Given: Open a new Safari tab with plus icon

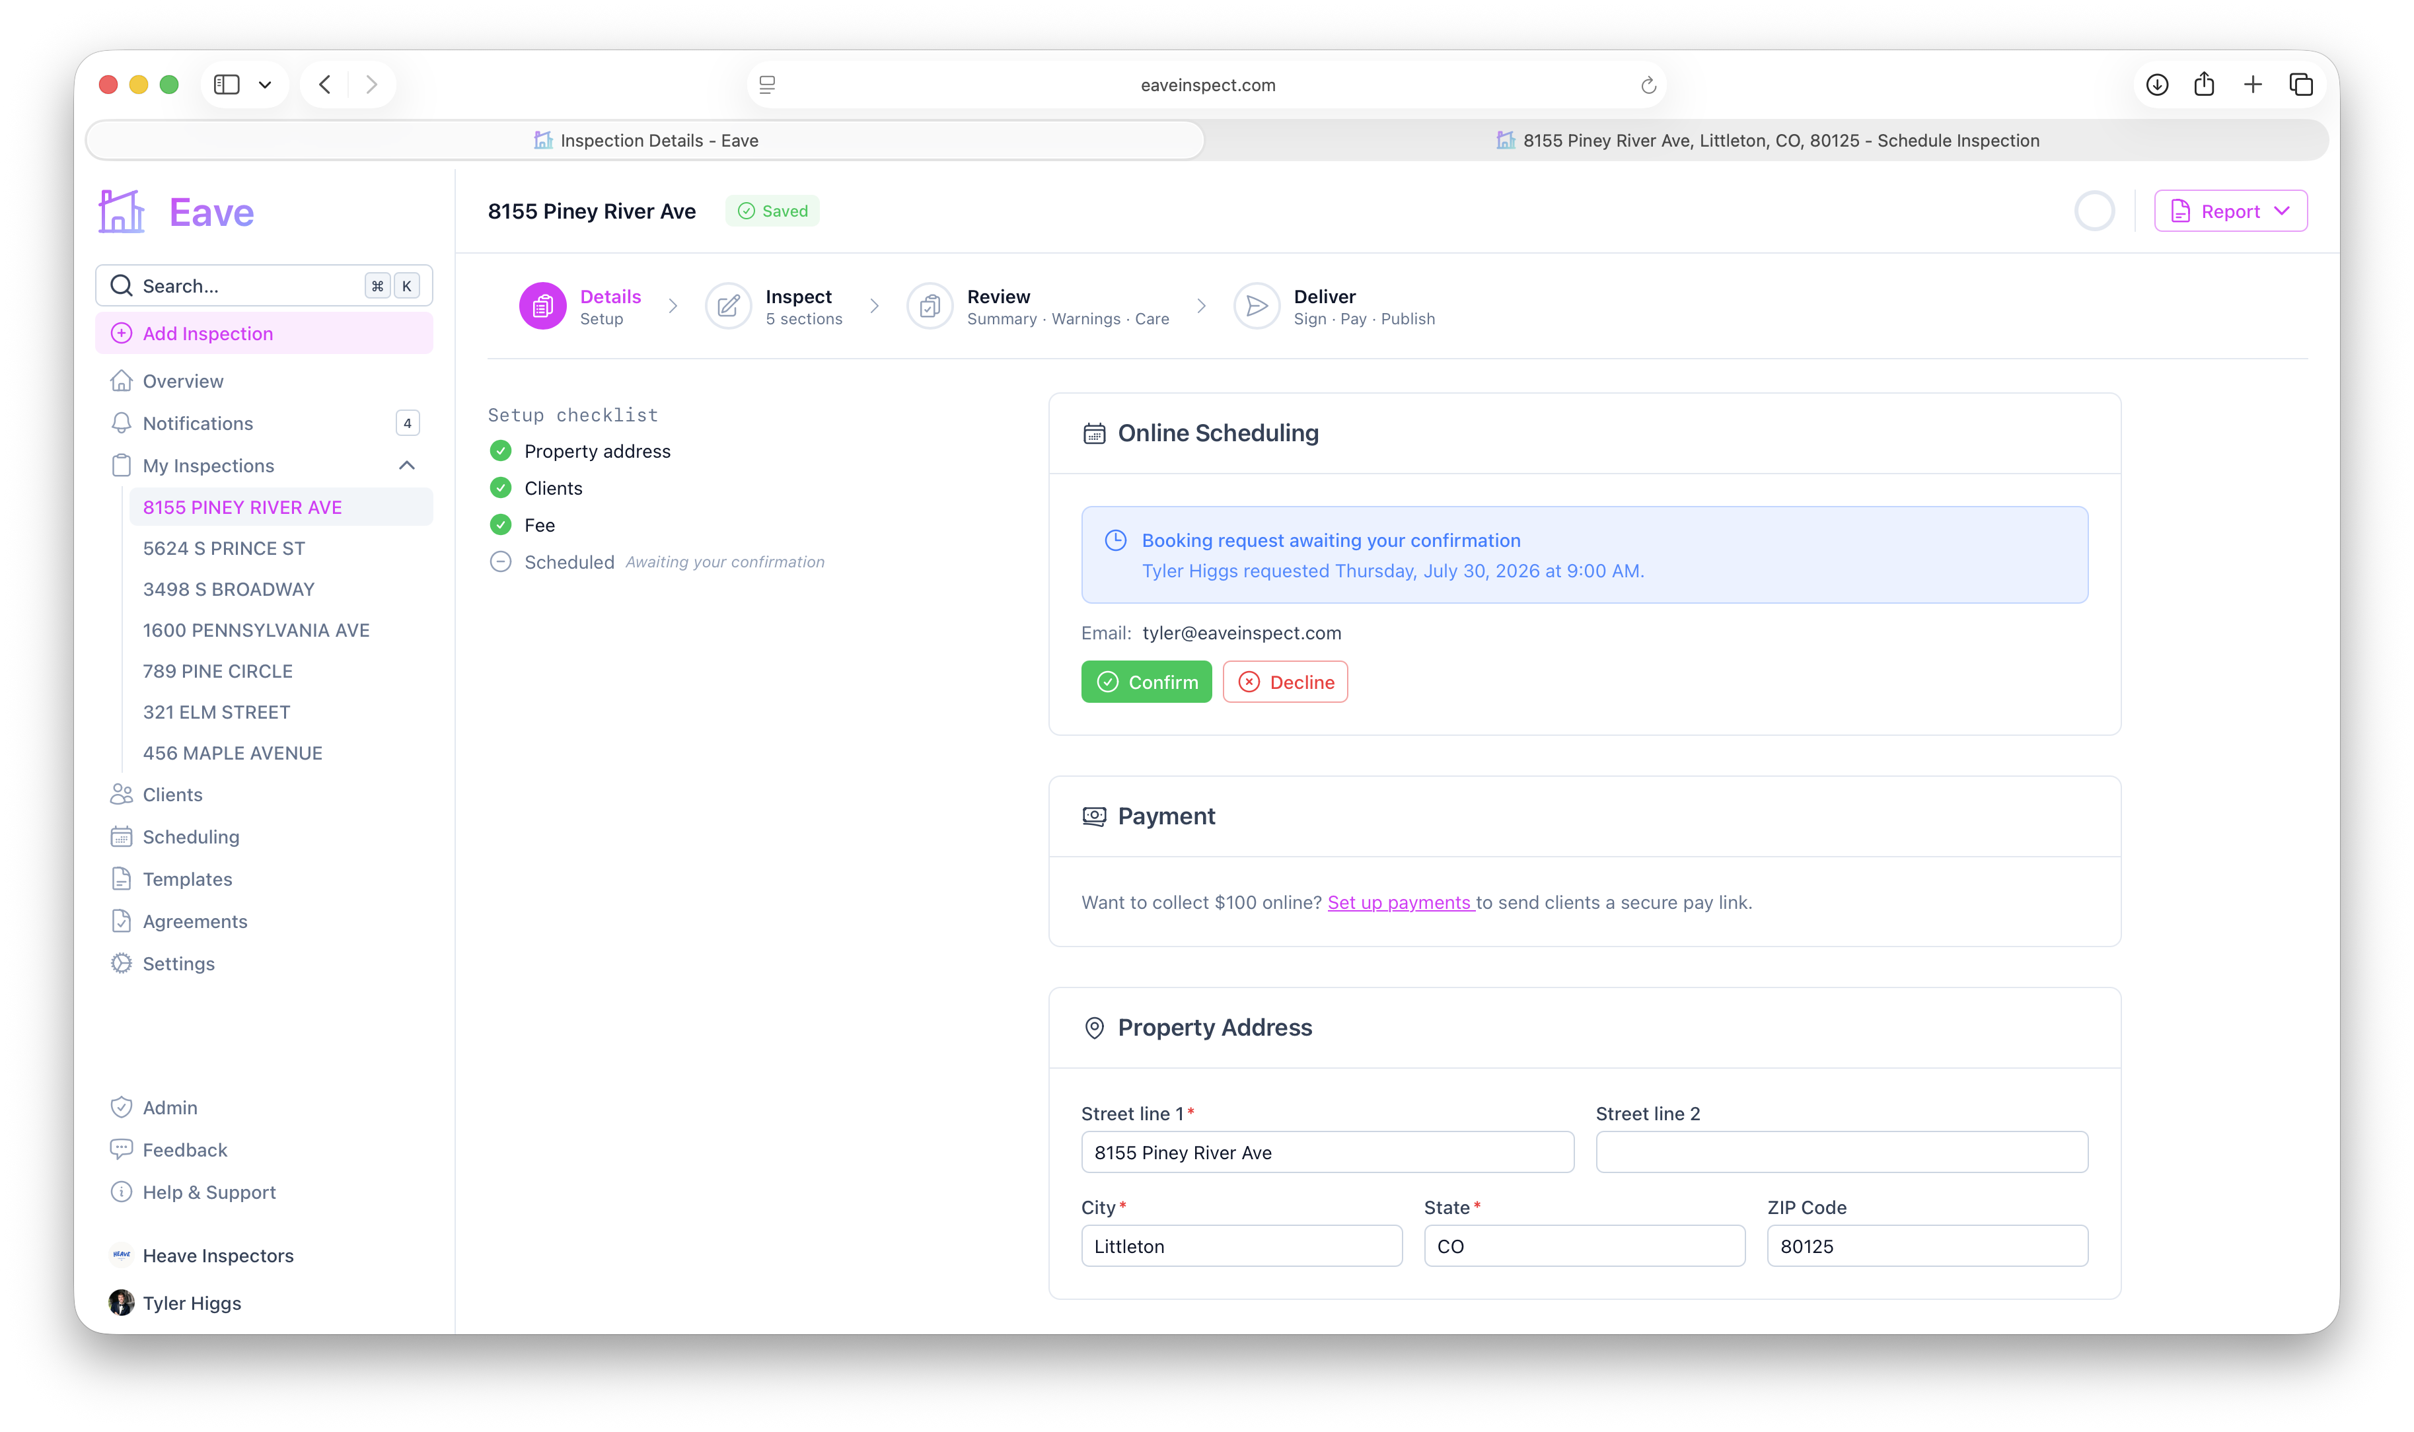Looking at the screenshot, I should (2253, 85).
